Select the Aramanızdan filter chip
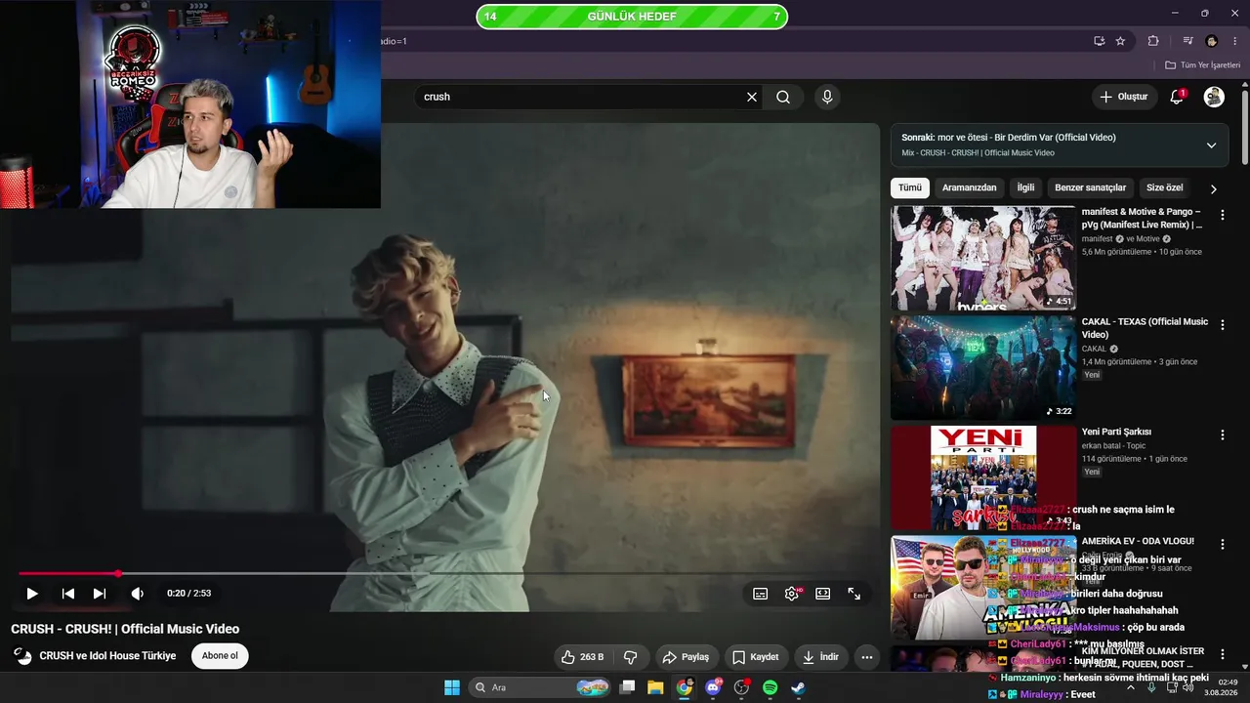 click(x=970, y=187)
